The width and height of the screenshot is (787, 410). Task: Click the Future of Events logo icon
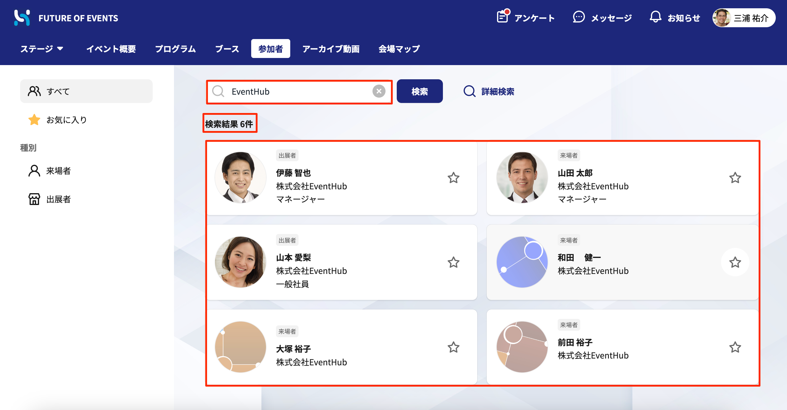(22, 18)
